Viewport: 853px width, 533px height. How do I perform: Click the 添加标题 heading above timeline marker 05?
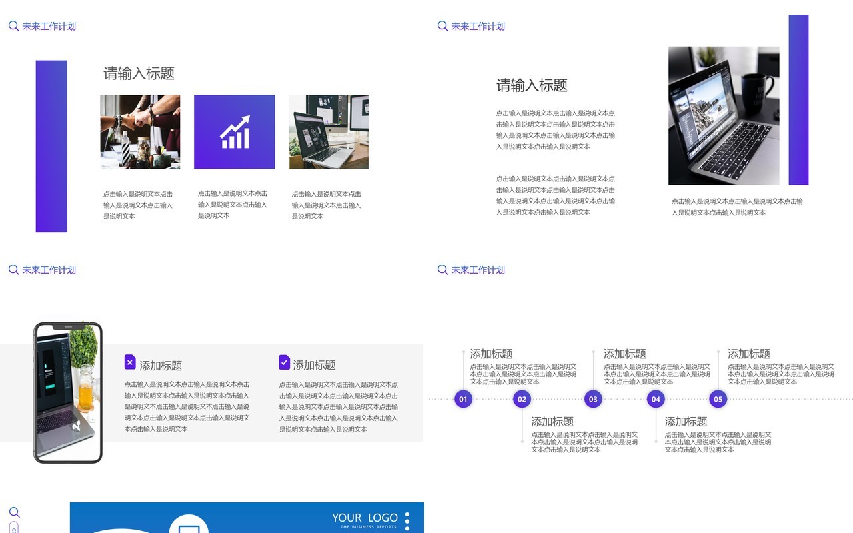(x=749, y=354)
